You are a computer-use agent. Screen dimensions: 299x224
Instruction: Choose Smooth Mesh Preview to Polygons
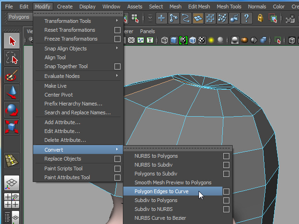173,182
